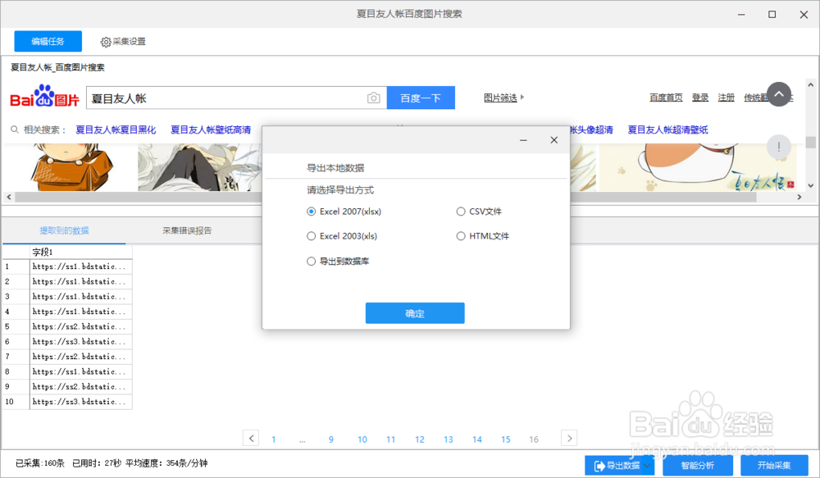Open related search 夏目友人帐夏目黑化
This screenshot has width=820, height=478.
[x=116, y=130]
